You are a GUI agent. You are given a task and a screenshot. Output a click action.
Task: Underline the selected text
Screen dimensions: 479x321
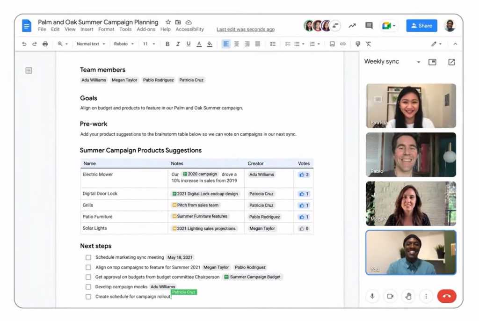189,44
